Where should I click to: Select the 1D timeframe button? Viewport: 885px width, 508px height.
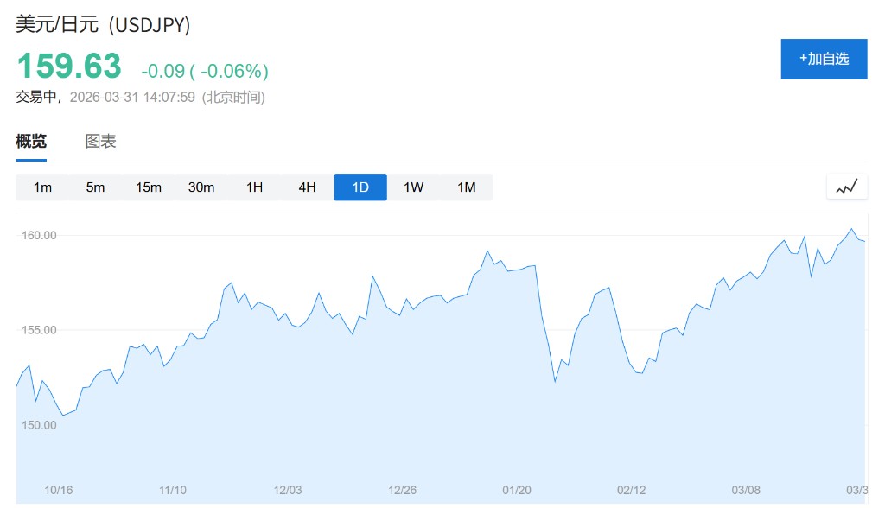coord(360,187)
